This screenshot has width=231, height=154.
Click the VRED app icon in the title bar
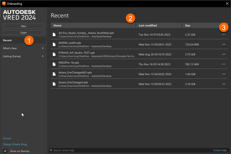coord(4,3)
